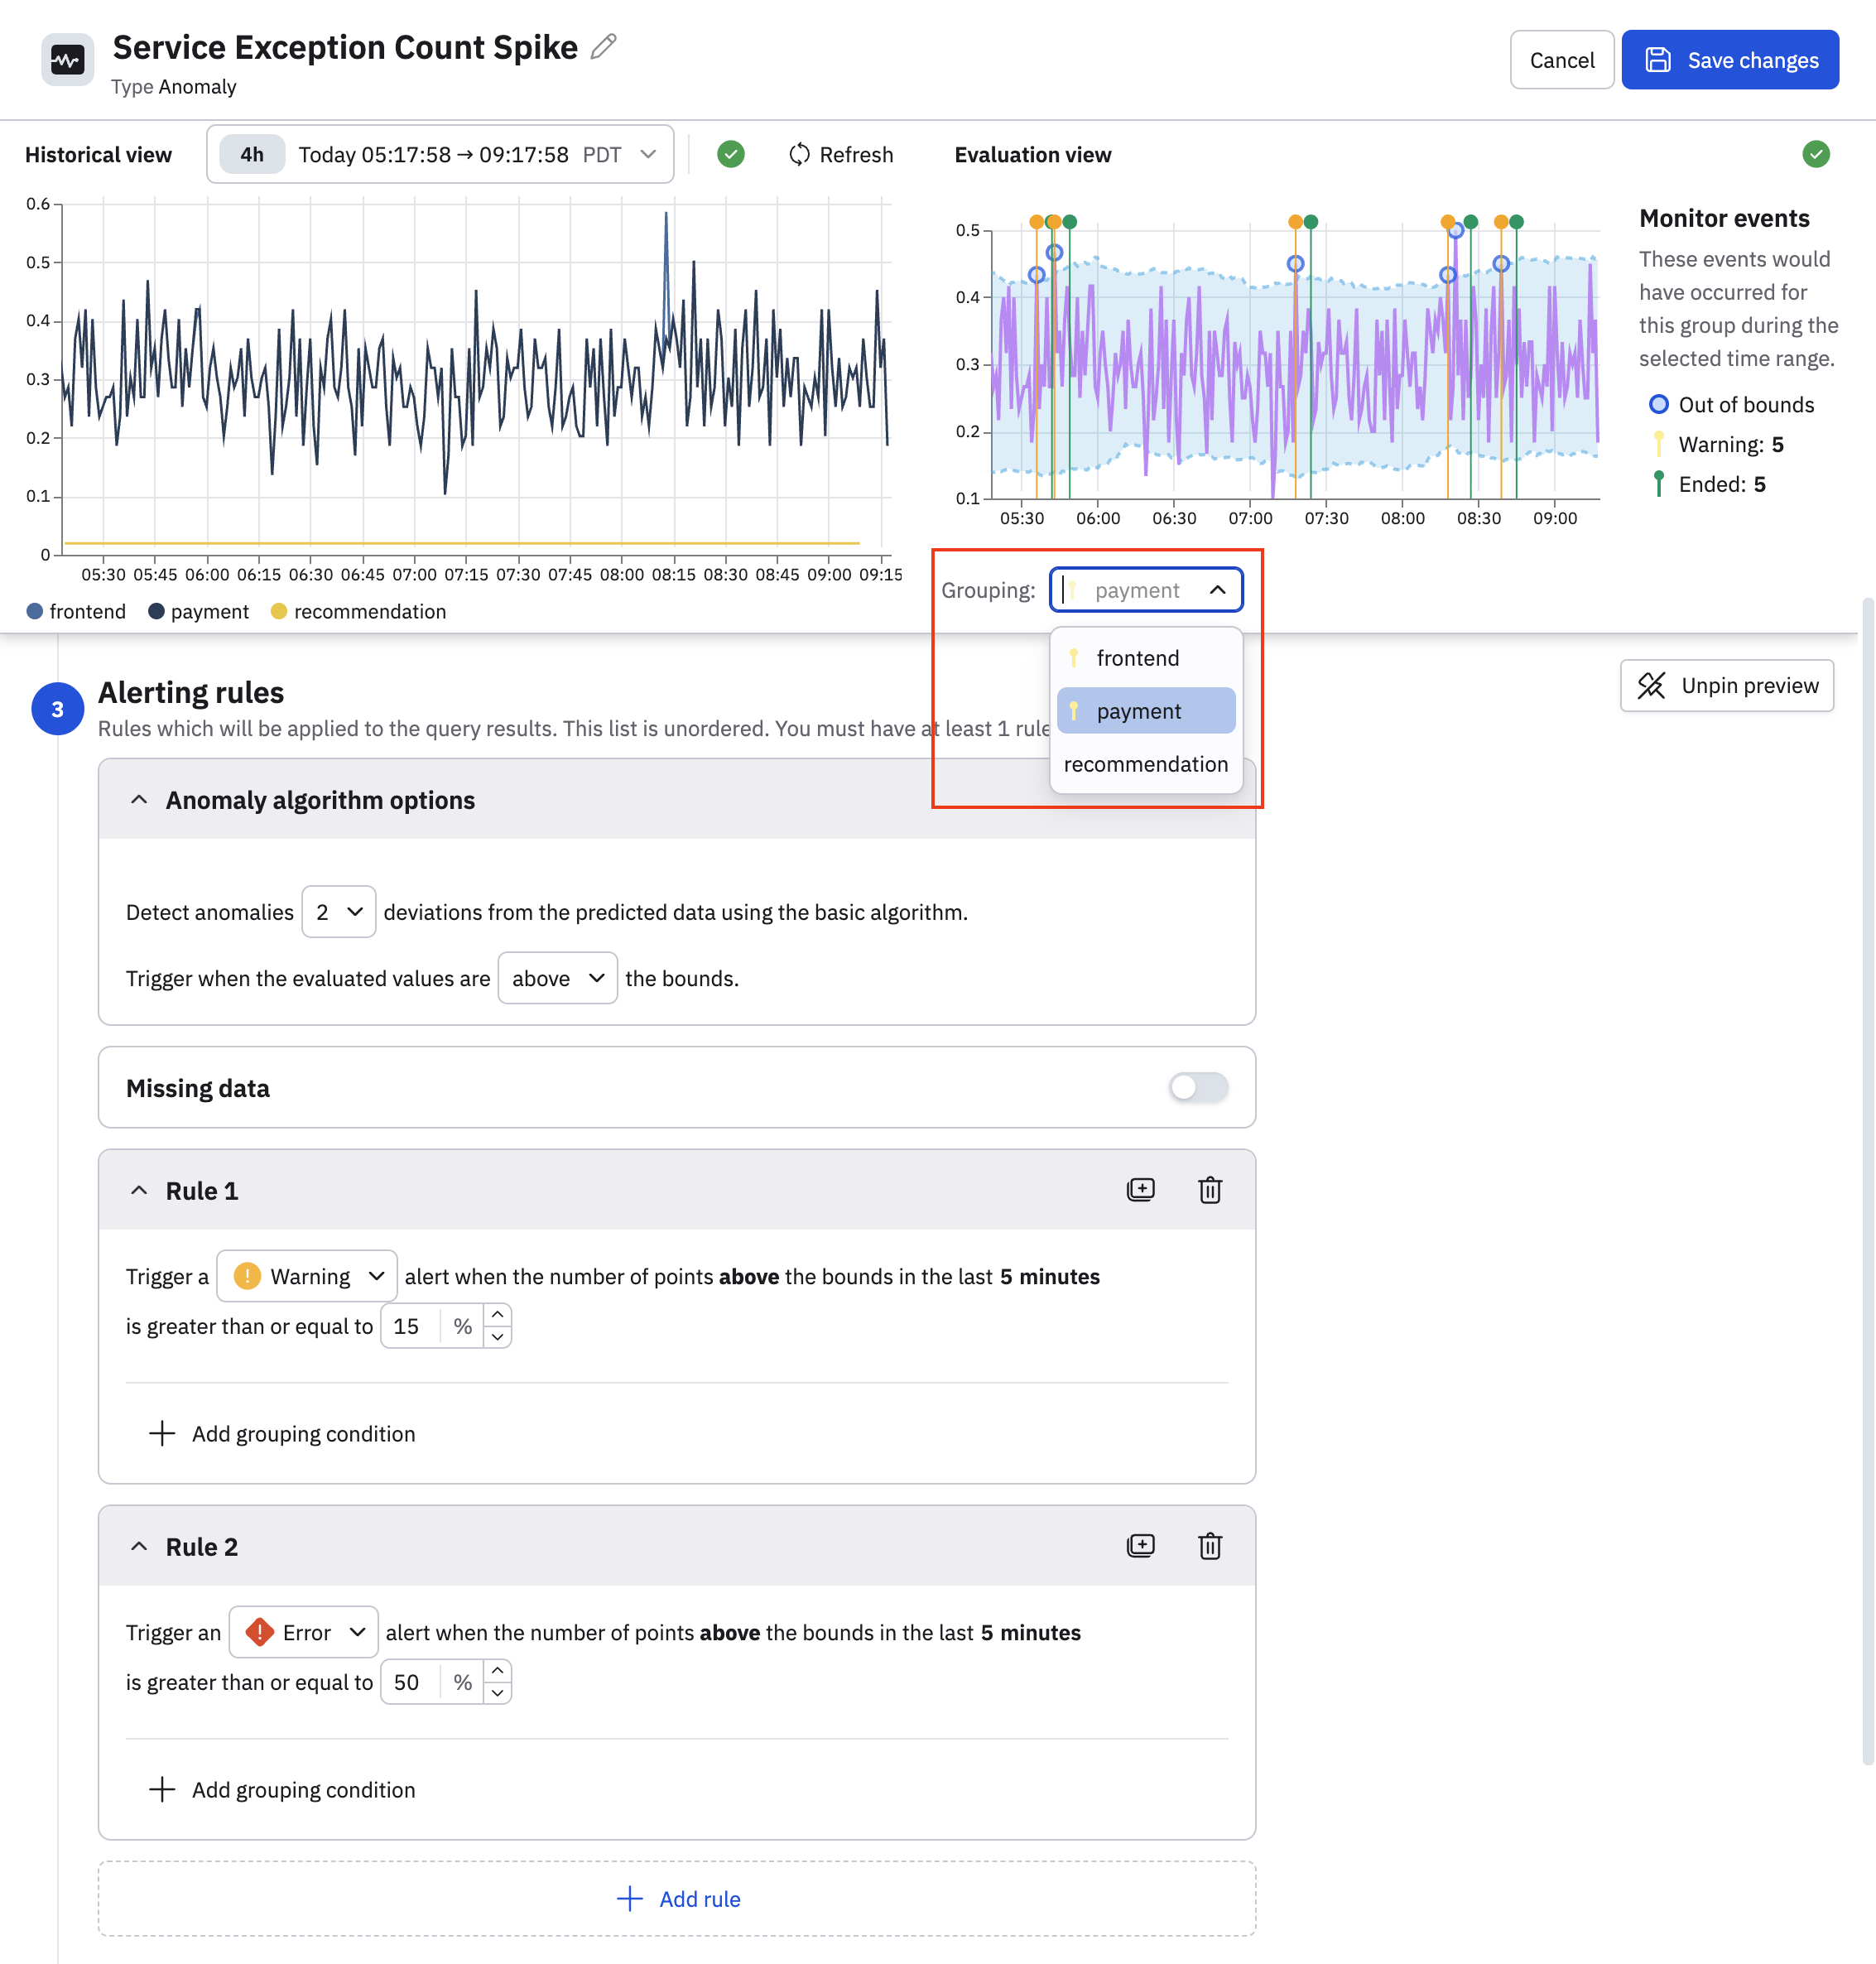Click the Save changes button
1876x1964 pixels.
coord(1729,60)
